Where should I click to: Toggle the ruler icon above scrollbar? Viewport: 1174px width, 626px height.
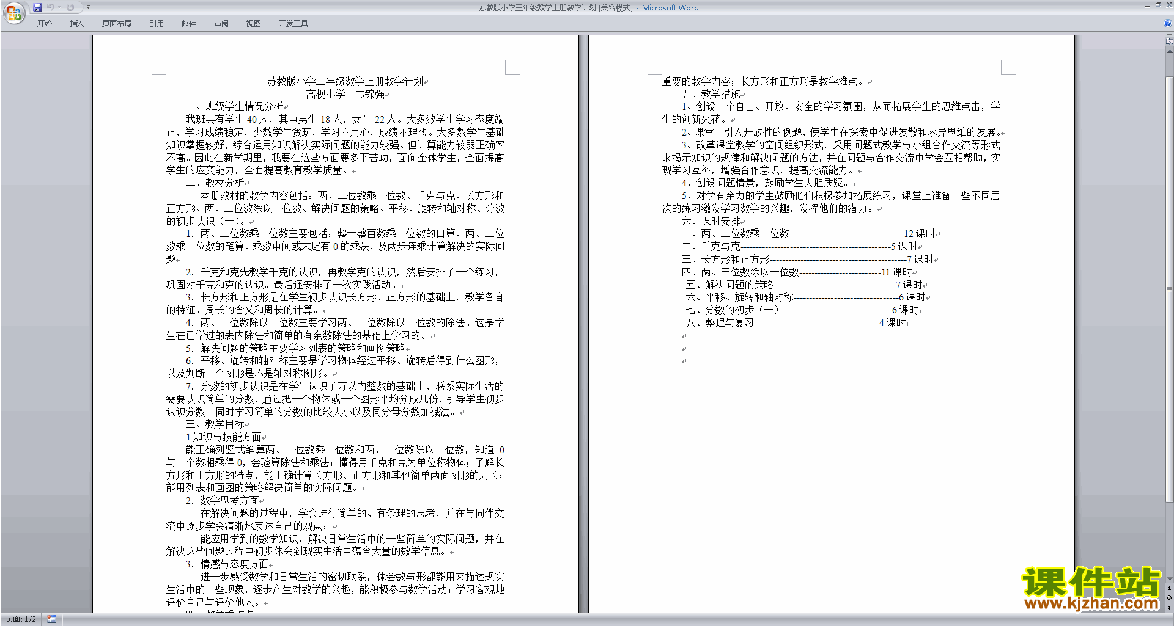(x=1170, y=41)
